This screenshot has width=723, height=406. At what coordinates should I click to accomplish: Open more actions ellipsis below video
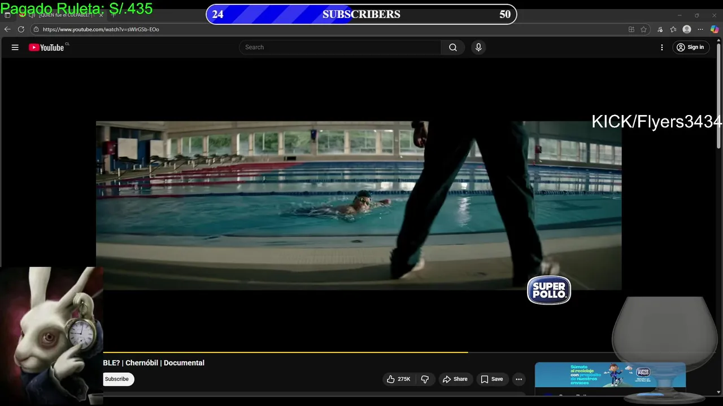[519, 379]
